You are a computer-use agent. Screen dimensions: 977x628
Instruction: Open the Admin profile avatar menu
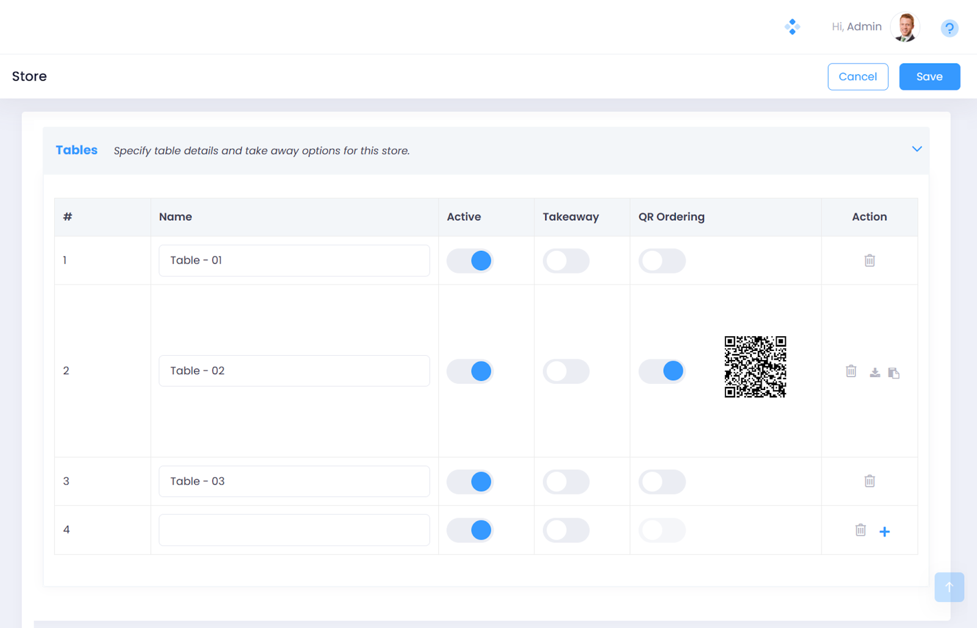[904, 27]
